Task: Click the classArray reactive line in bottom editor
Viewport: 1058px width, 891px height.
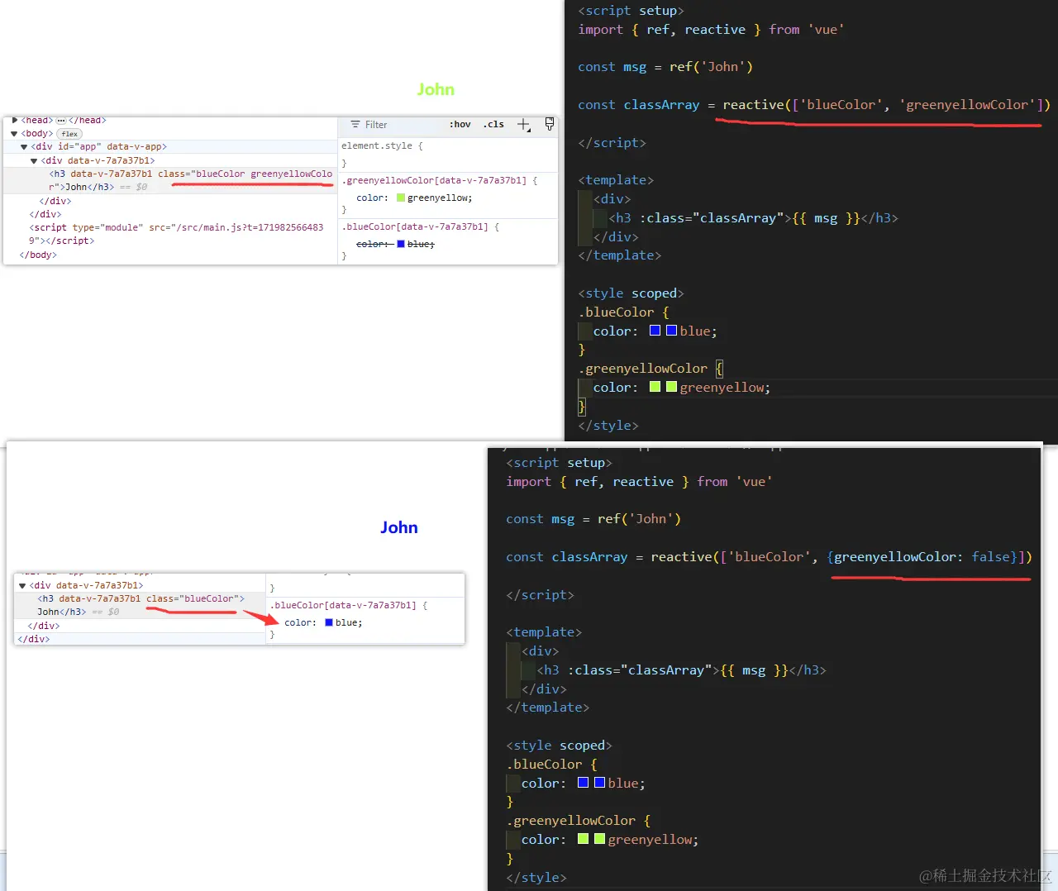Action: pyautogui.click(x=770, y=557)
